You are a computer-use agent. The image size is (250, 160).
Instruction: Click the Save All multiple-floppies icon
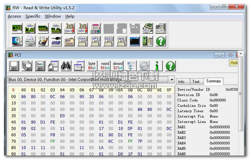(27, 66)
